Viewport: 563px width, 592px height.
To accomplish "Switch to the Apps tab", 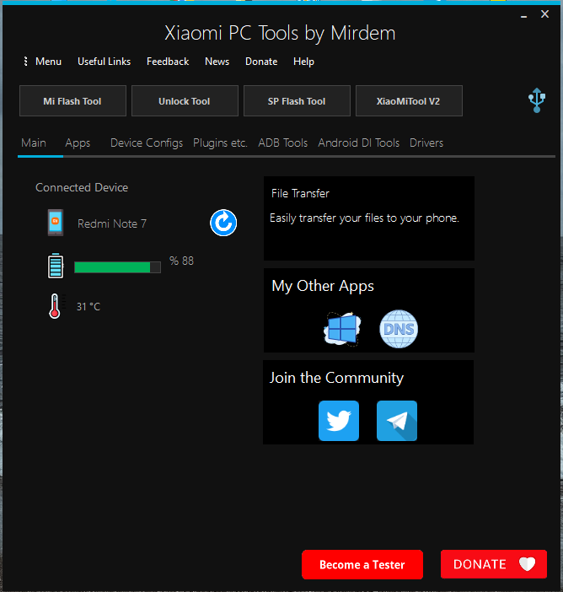I will click(78, 143).
